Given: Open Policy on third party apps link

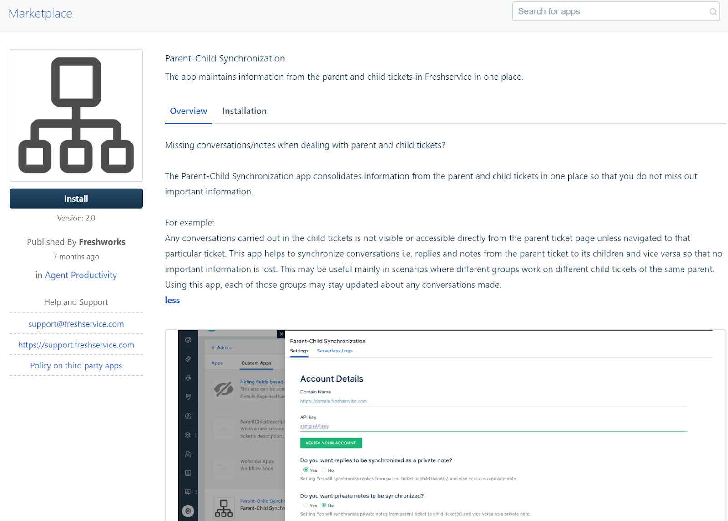Looking at the screenshot, I should coord(76,365).
